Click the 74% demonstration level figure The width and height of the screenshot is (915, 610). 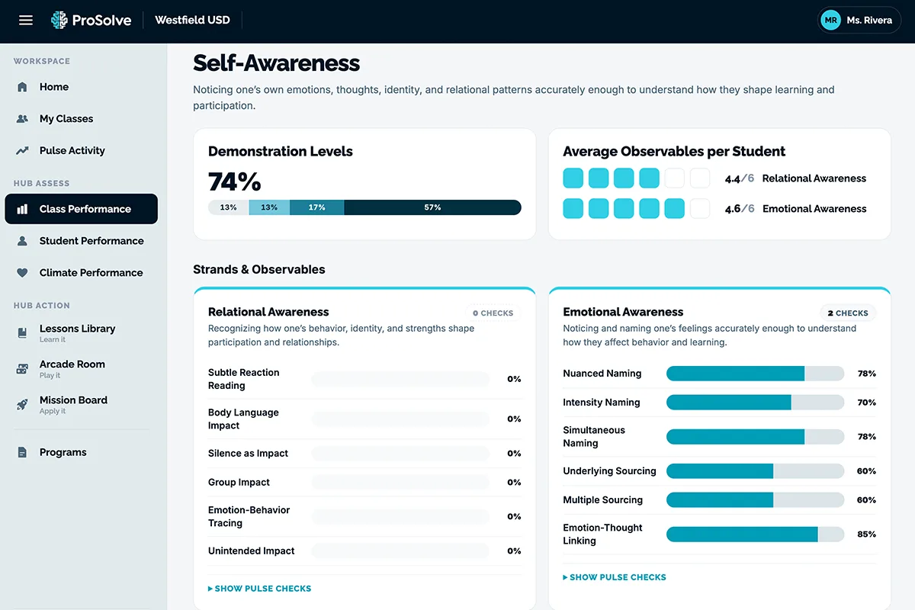click(235, 181)
